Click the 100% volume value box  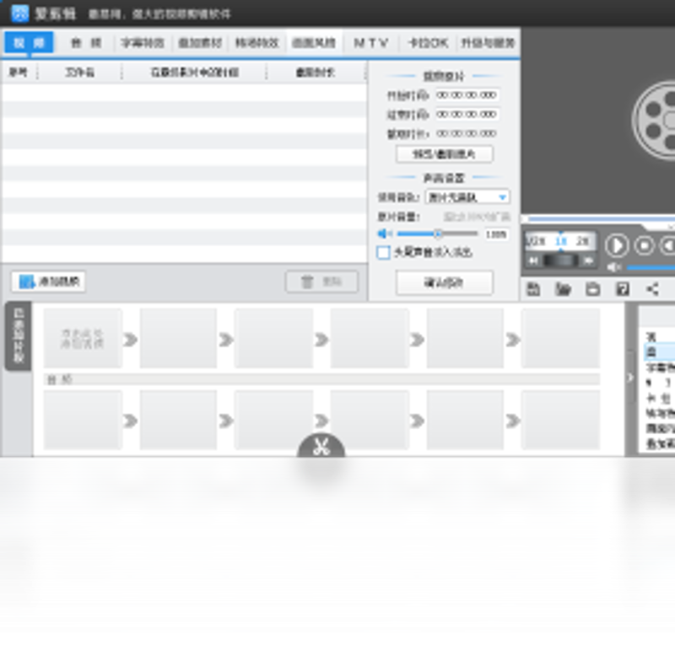pos(496,234)
